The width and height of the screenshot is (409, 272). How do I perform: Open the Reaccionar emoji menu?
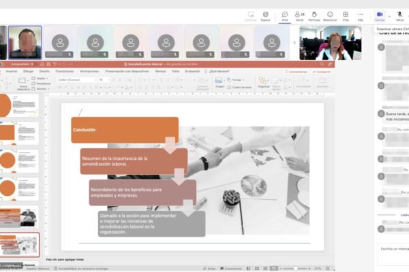coord(330,16)
